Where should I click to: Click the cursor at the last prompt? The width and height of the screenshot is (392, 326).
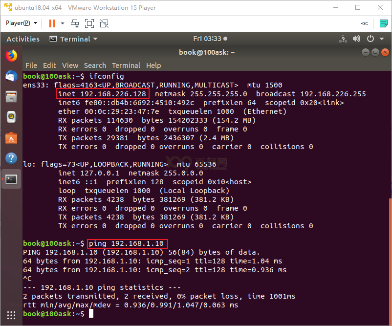[91, 313]
